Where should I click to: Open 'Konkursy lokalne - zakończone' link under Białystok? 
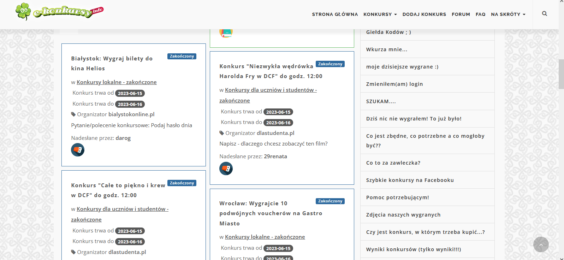point(117,82)
